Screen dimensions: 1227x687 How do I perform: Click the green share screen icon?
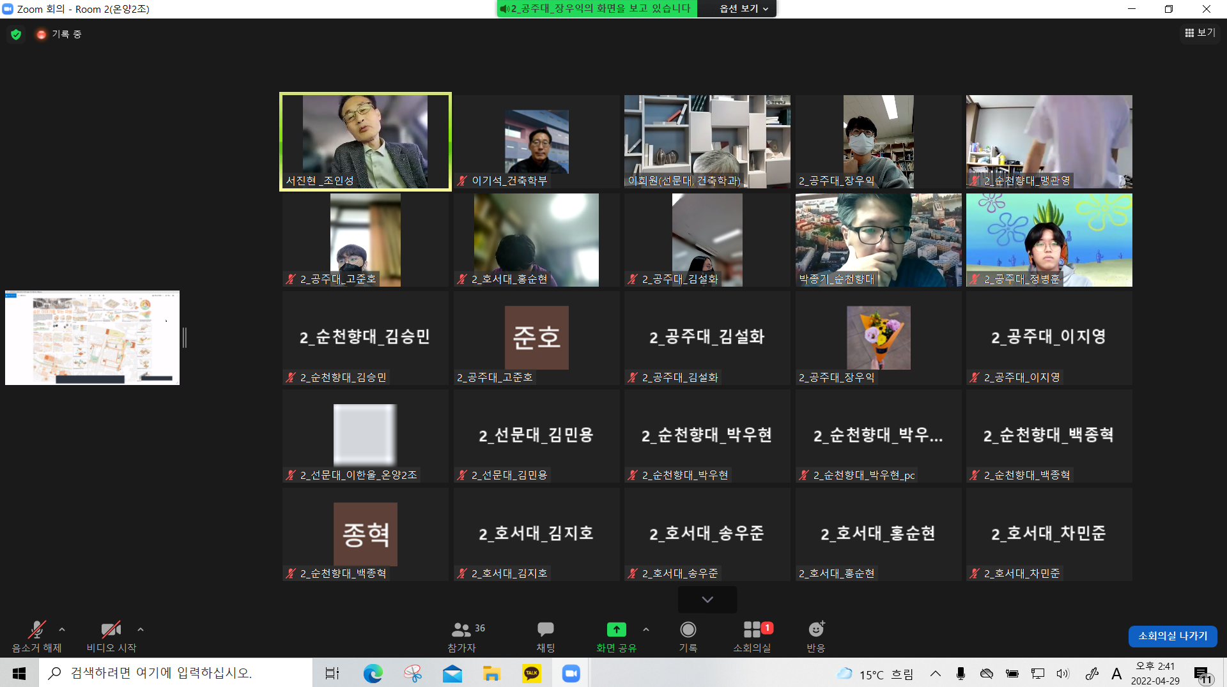616,630
